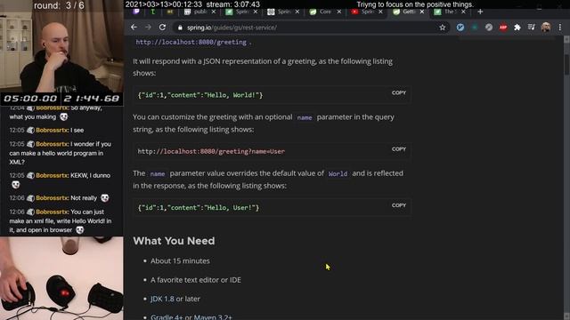Close the YouTube 'Sprin' tab
Screen dimensions: 570x320
tap(380, 12)
